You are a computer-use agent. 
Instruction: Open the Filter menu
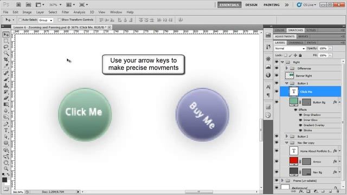click(65, 12)
